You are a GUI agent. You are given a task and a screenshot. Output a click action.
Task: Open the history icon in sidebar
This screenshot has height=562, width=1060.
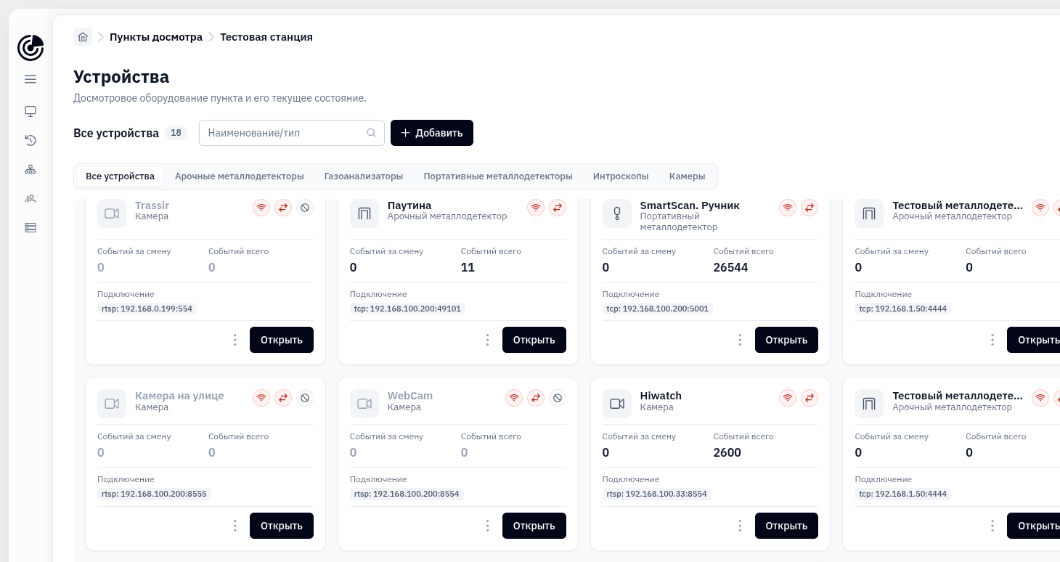30,140
